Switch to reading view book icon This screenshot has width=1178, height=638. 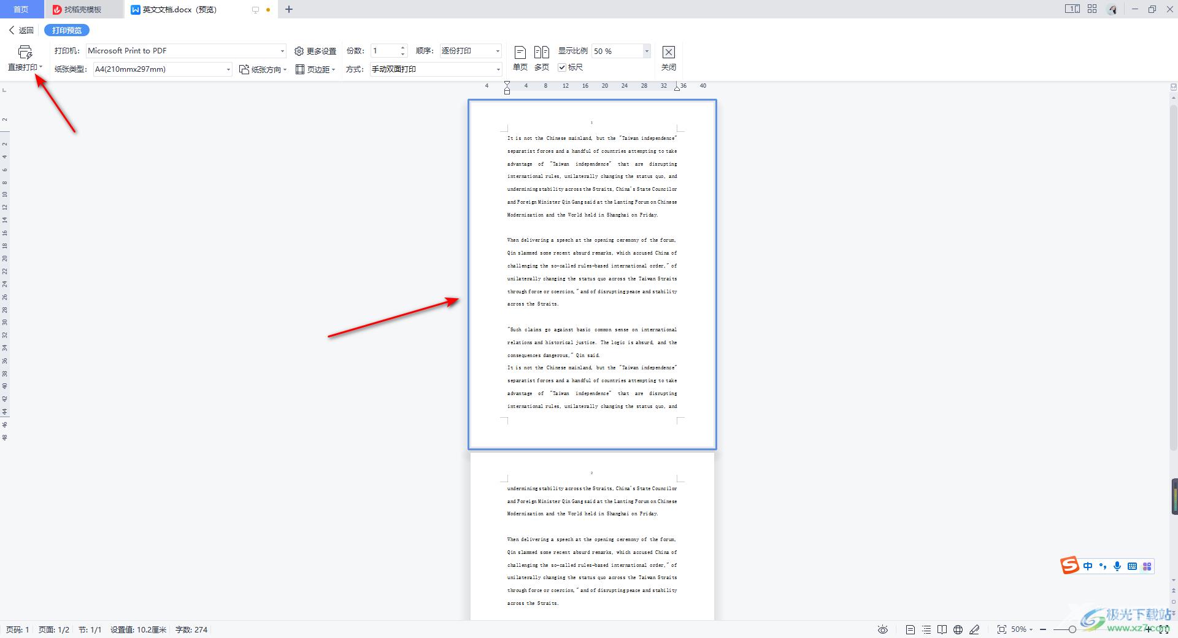(942, 629)
